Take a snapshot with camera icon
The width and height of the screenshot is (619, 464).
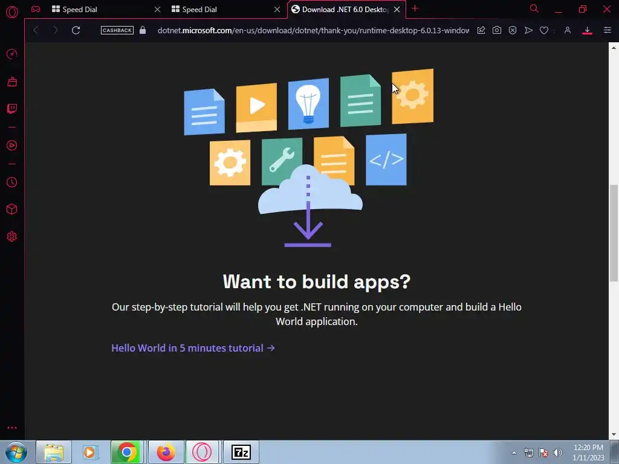click(x=497, y=30)
